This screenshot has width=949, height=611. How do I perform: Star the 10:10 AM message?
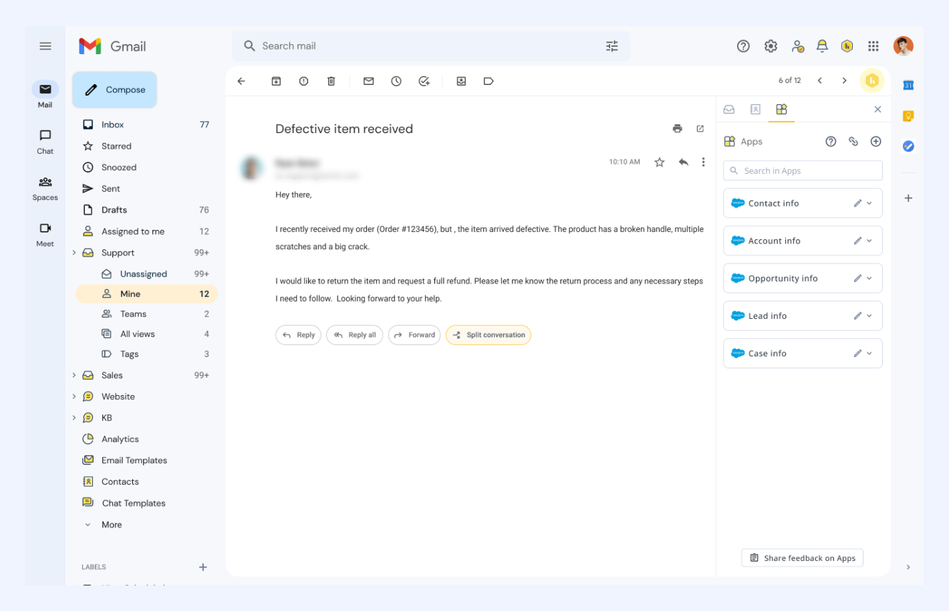[x=660, y=162]
